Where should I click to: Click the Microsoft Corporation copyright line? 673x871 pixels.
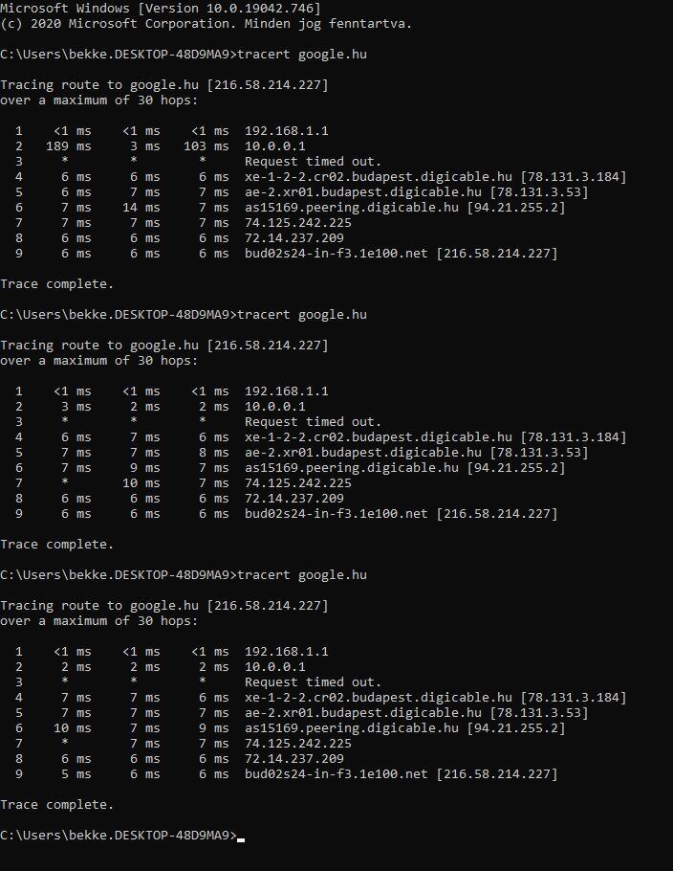pos(206,23)
